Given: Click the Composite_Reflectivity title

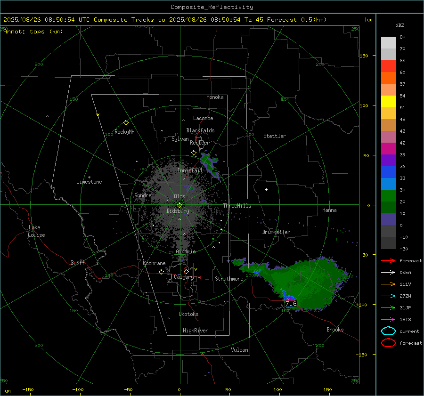Looking at the screenshot, I should click(212, 7).
